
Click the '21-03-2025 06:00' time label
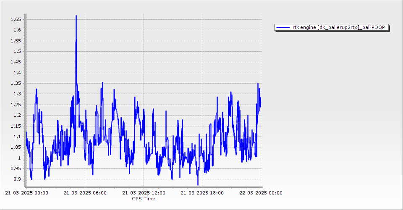click(85, 193)
